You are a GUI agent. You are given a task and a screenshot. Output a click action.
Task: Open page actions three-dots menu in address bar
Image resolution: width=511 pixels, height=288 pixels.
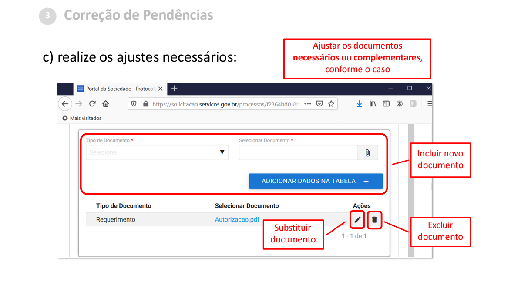coord(308,104)
